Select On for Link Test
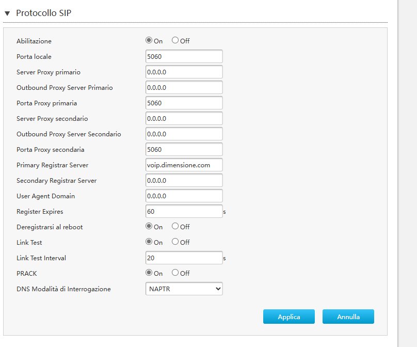The width and height of the screenshot is (417, 347). (149, 242)
